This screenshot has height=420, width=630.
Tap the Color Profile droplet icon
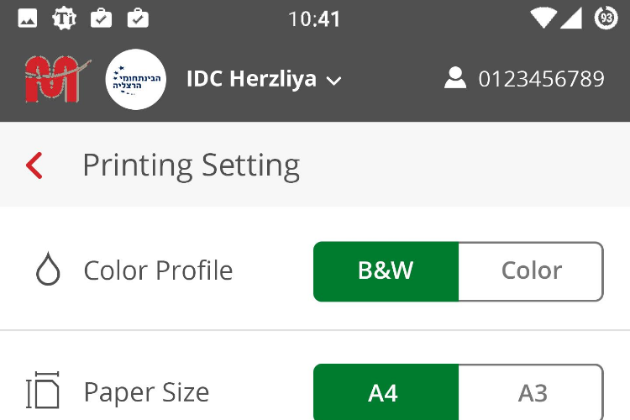coord(48,269)
